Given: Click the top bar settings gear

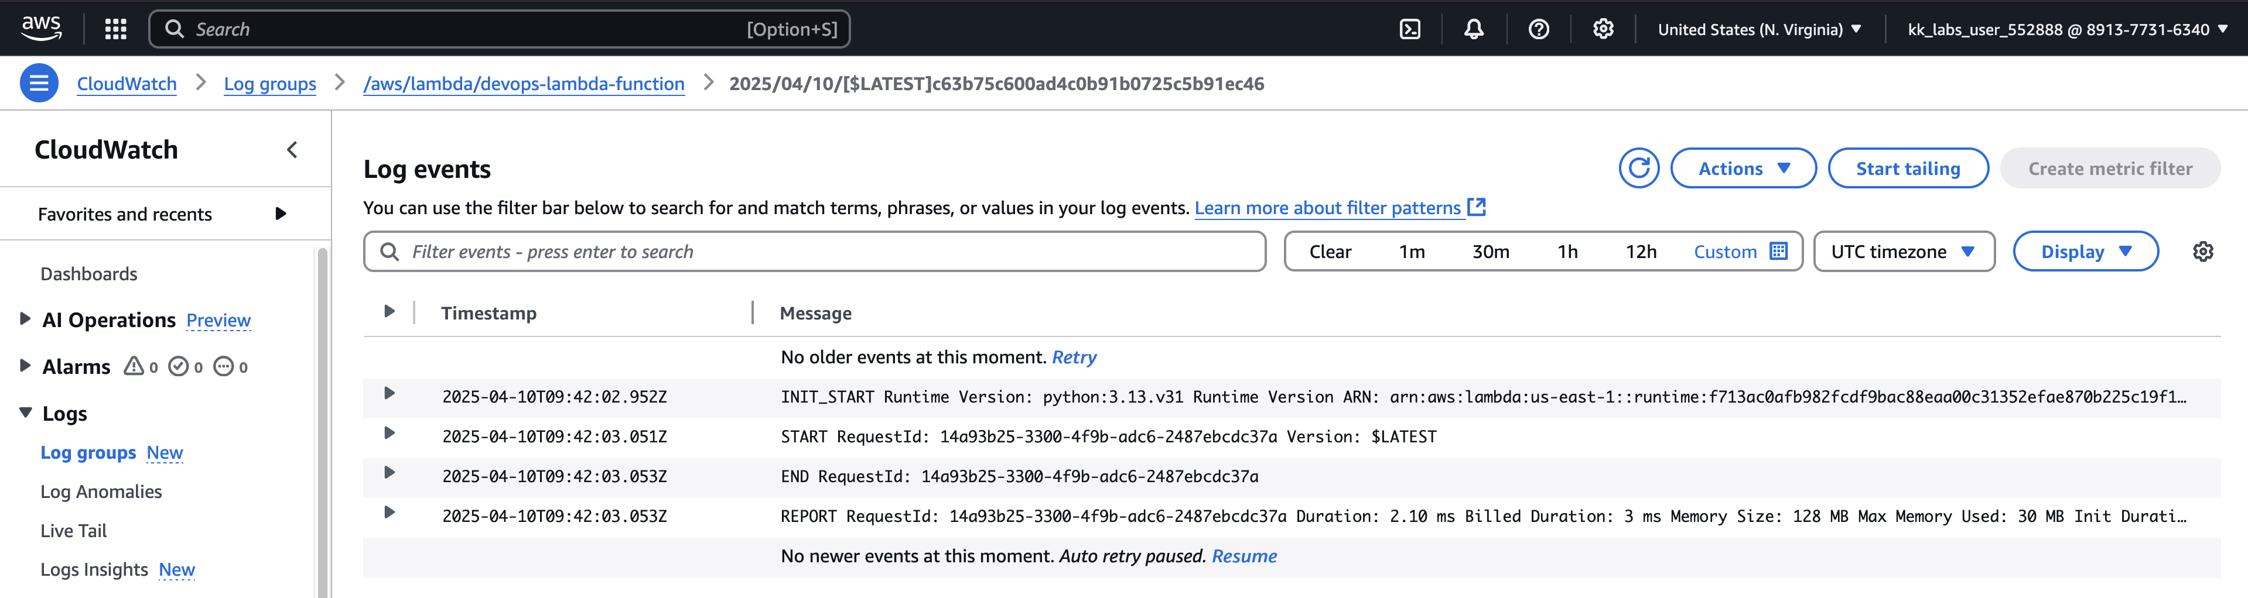Looking at the screenshot, I should click(1602, 30).
